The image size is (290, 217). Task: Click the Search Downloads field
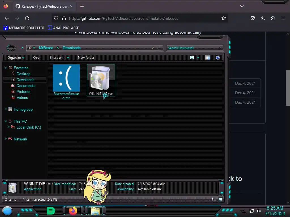(195, 48)
